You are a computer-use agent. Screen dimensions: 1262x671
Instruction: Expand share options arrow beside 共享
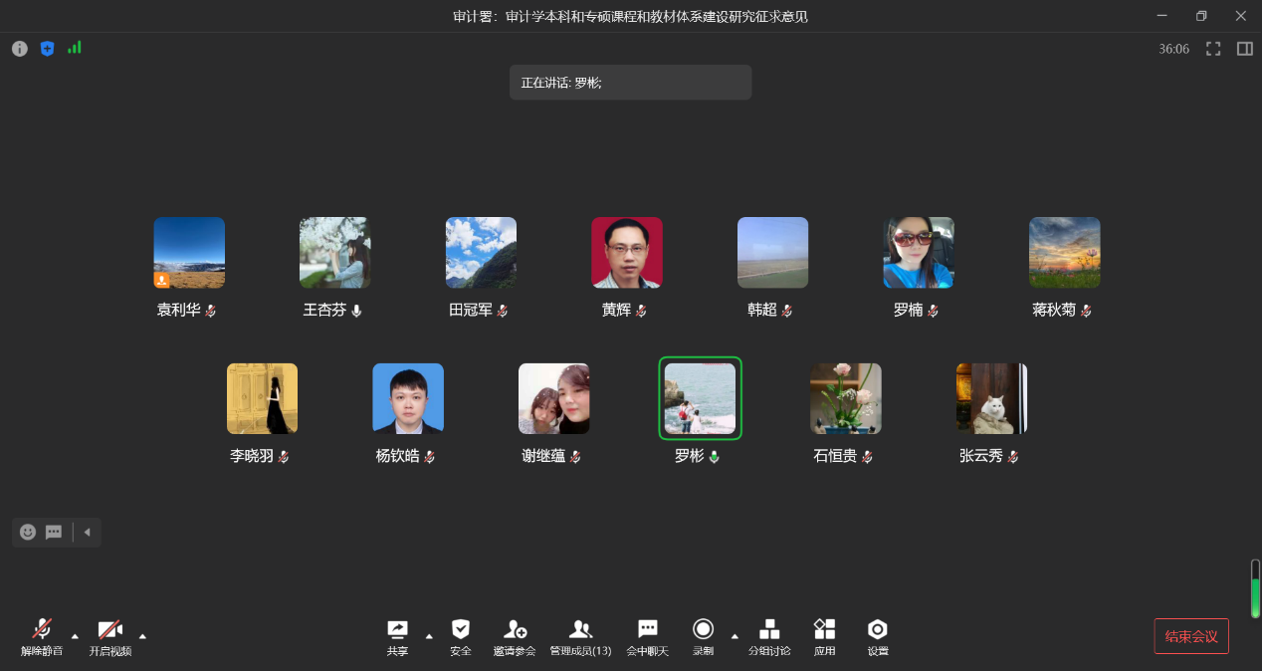pyautogui.click(x=429, y=635)
